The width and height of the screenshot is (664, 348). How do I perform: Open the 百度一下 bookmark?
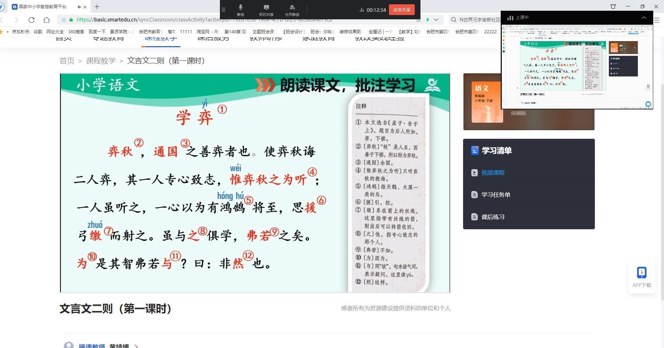click(97, 32)
